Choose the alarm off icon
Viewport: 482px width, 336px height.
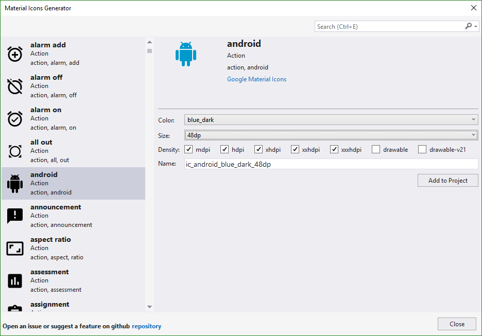[15, 86]
